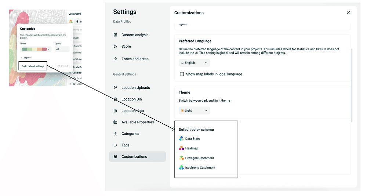The height and width of the screenshot is (196, 367).
Task: Click the Location Bin icon
Action: tap(115, 99)
